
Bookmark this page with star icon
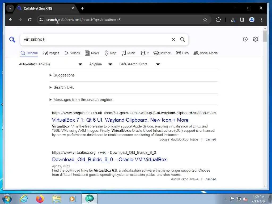pyautogui.click(x=205, y=20)
